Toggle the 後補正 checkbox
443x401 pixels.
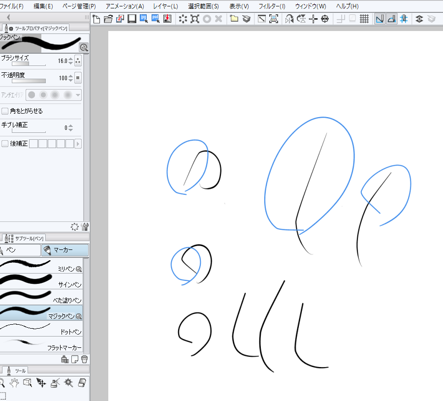coord(5,144)
